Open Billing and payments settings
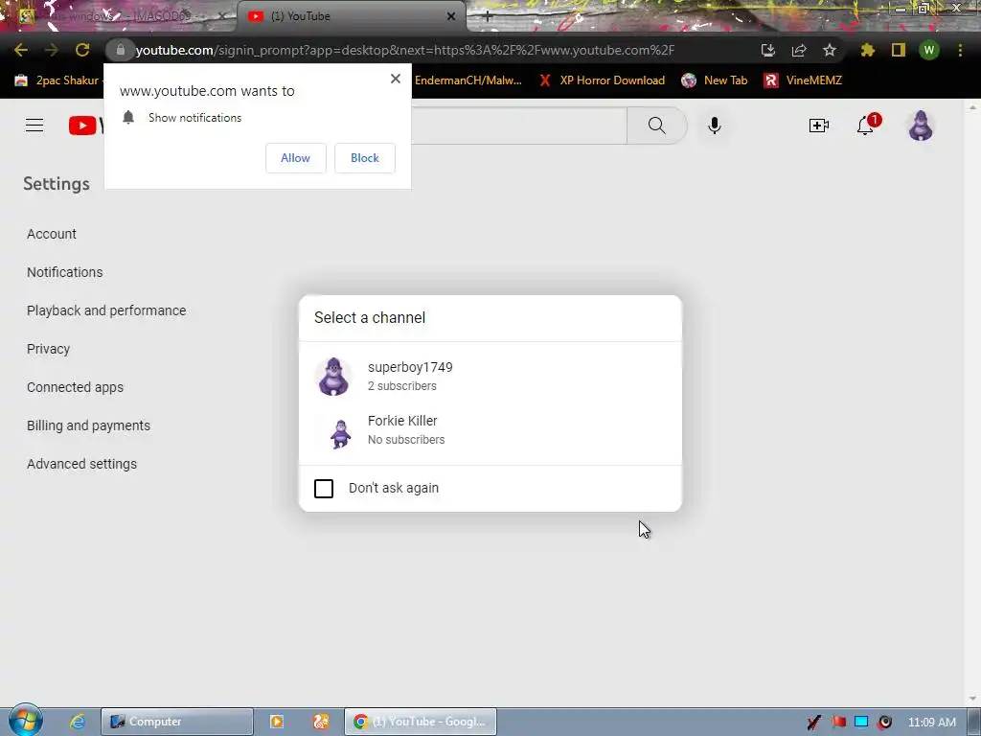Viewport: 981px width, 736px height. coord(89,425)
